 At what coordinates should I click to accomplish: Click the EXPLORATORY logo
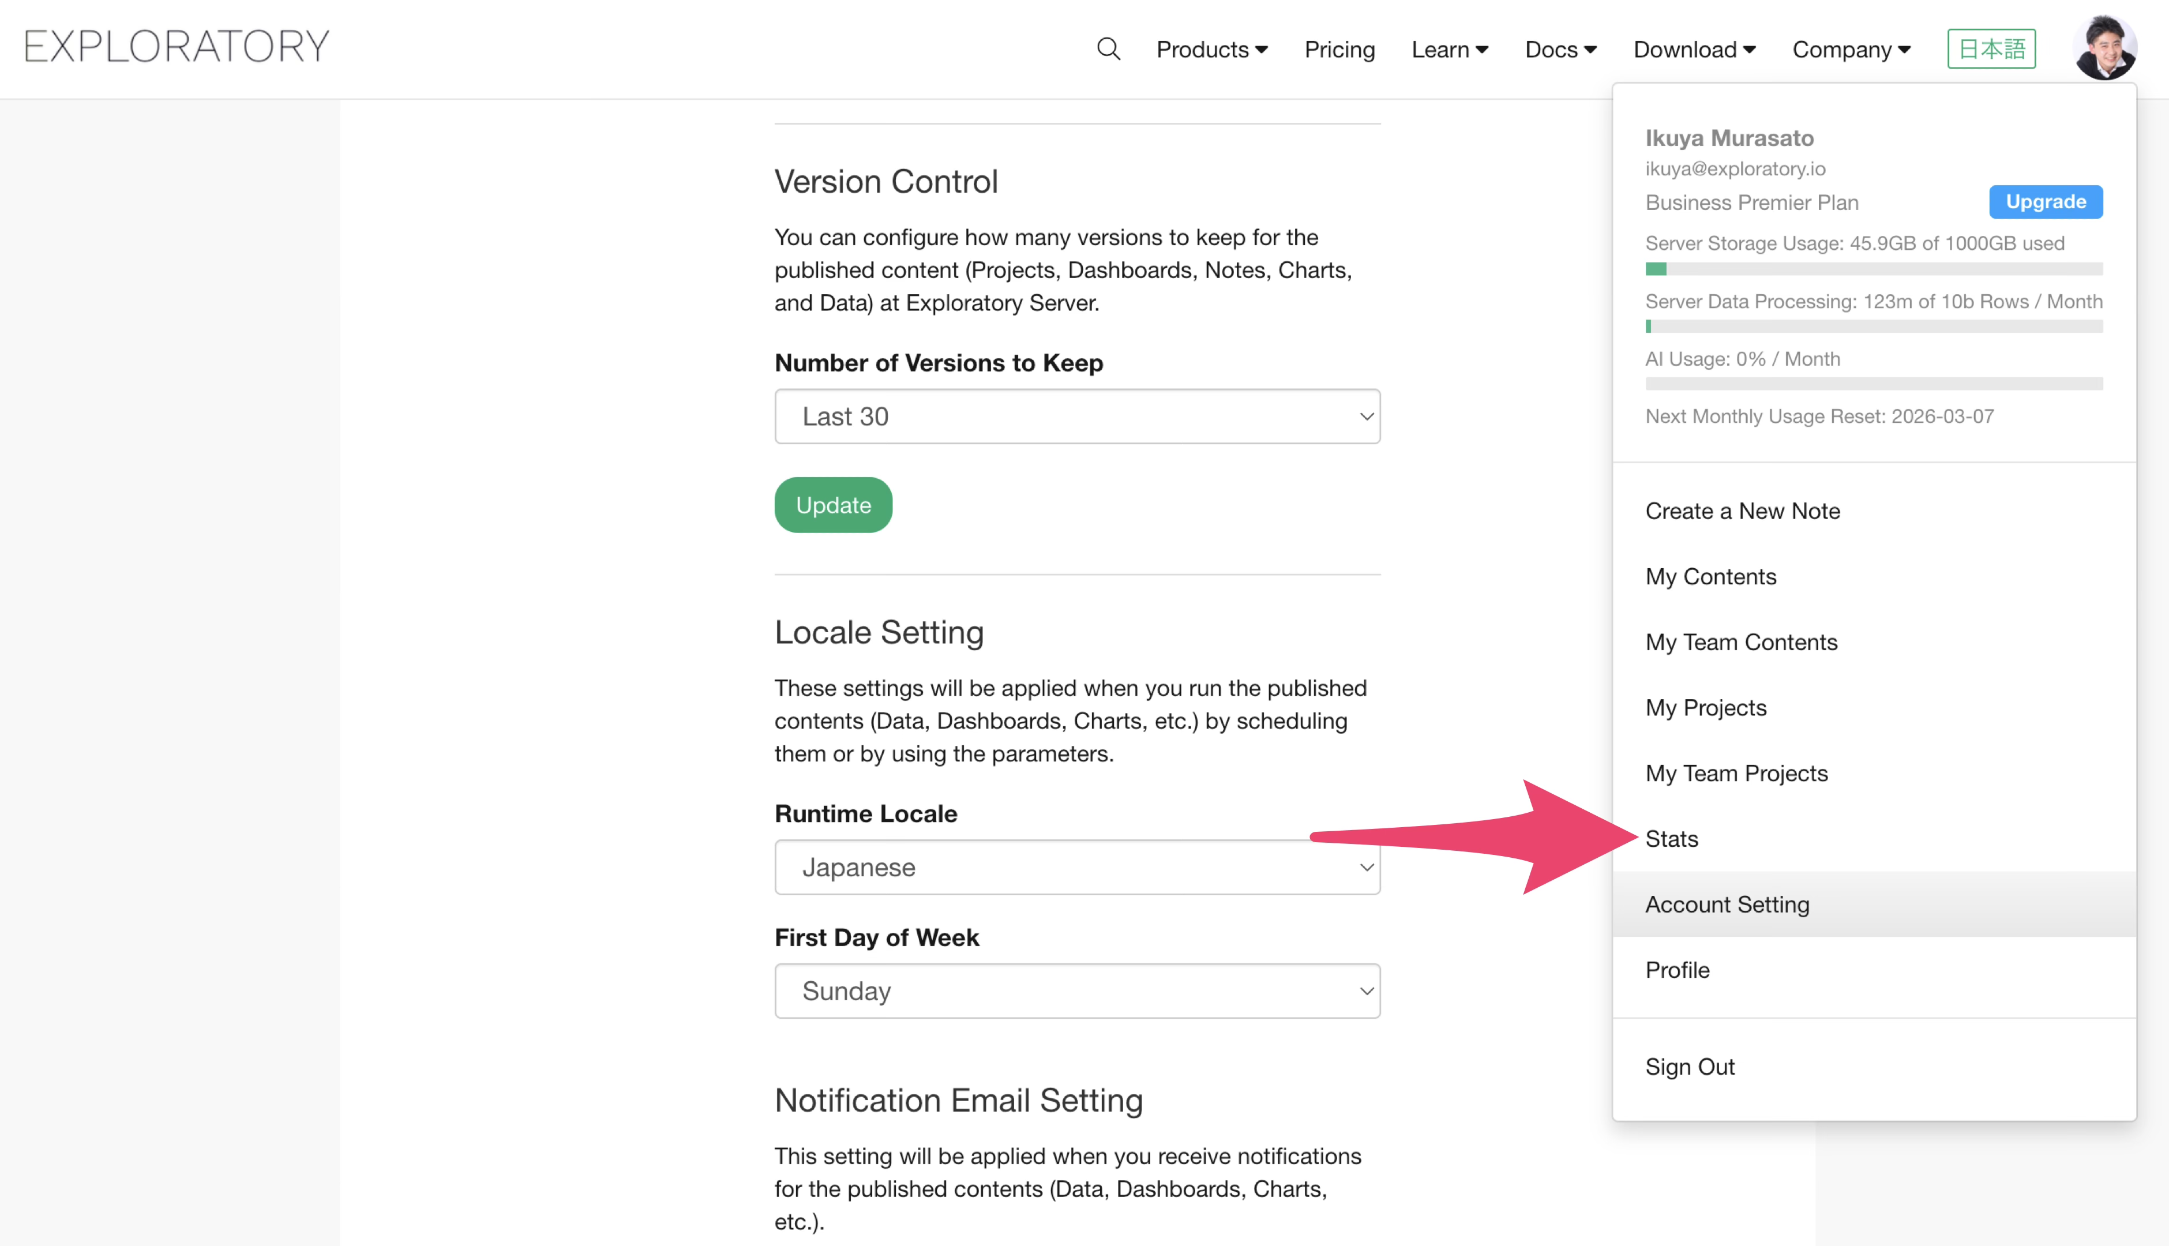click(177, 46)
